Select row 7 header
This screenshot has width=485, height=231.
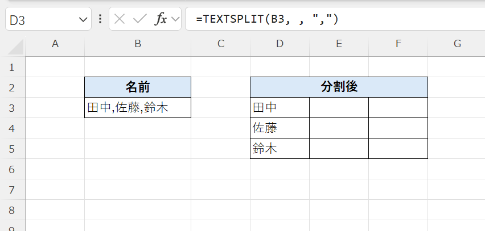13,190
